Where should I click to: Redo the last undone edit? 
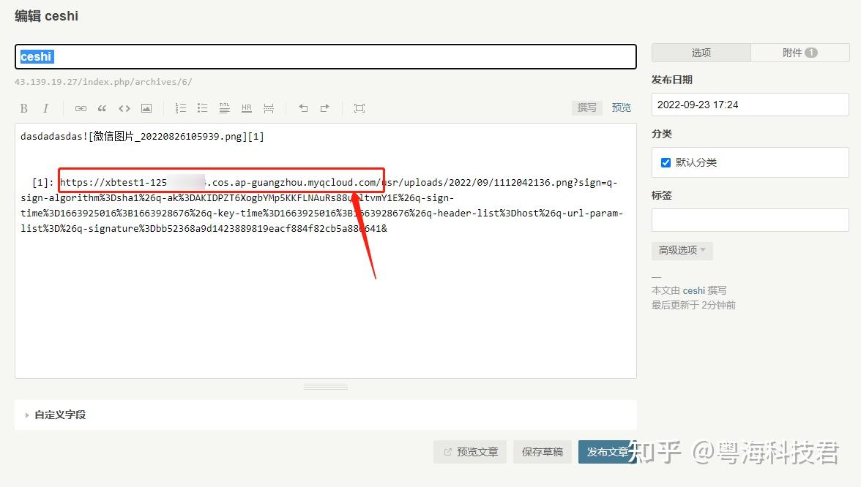325,108
